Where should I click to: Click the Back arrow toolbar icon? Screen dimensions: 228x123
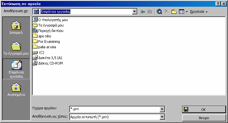(143, 12)
